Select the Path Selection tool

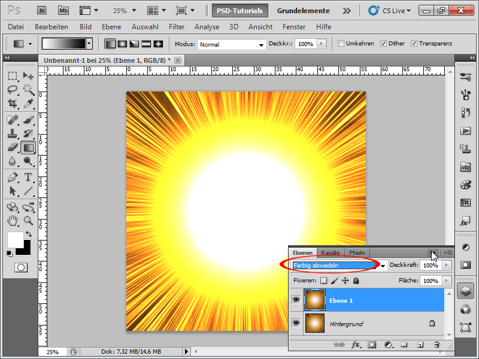(x=13, y=191)
